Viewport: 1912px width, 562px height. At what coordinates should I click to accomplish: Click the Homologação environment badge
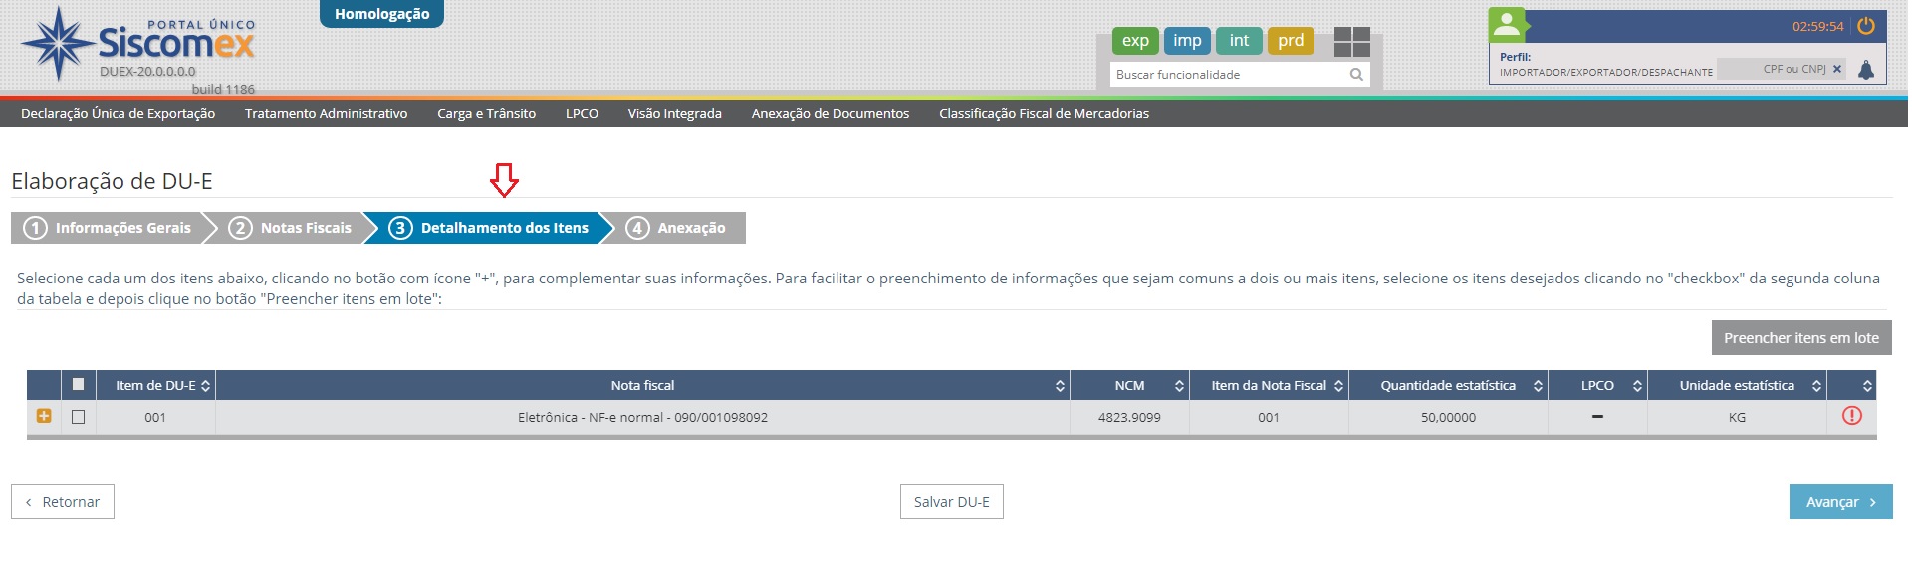coord(381,14)
